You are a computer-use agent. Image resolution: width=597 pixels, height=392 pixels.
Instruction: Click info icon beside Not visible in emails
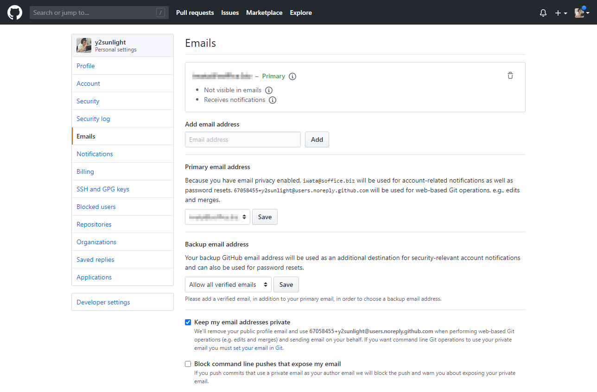(x=268, y=90)
